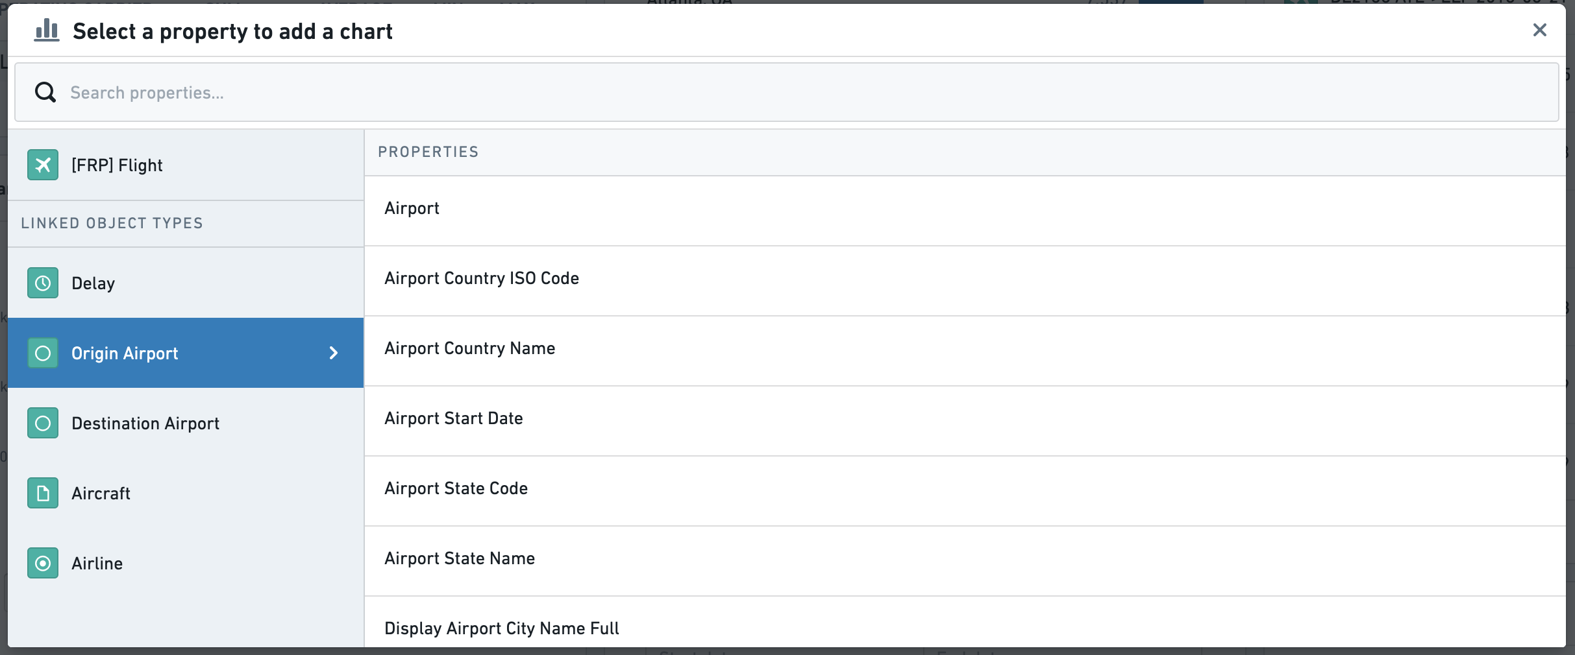The height and width of the screenshot is (655, 1575).
Task: Select Airline linked object type
Action: coord(186,563)
